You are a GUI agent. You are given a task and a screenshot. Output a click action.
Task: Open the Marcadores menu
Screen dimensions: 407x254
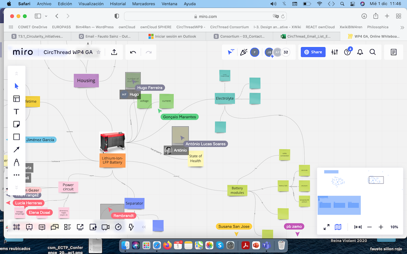click(143, 4)
